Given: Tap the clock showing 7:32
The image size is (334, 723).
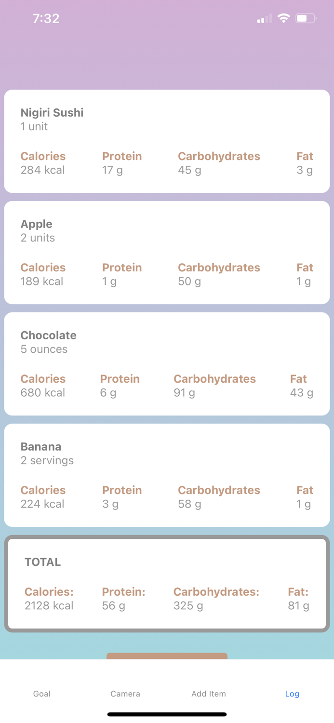Looking at the screenshot, I should pyautogui.click(x=46, y=18).
